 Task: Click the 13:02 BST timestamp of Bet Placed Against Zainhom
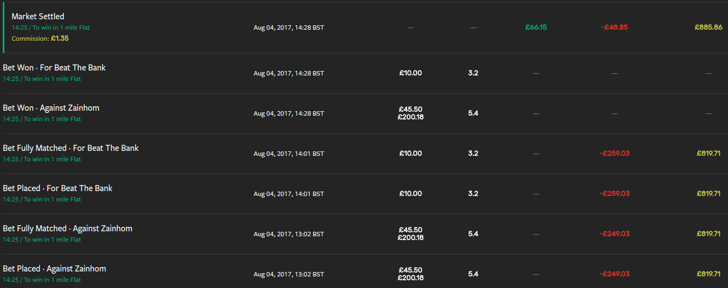click(x=289, y=274)
